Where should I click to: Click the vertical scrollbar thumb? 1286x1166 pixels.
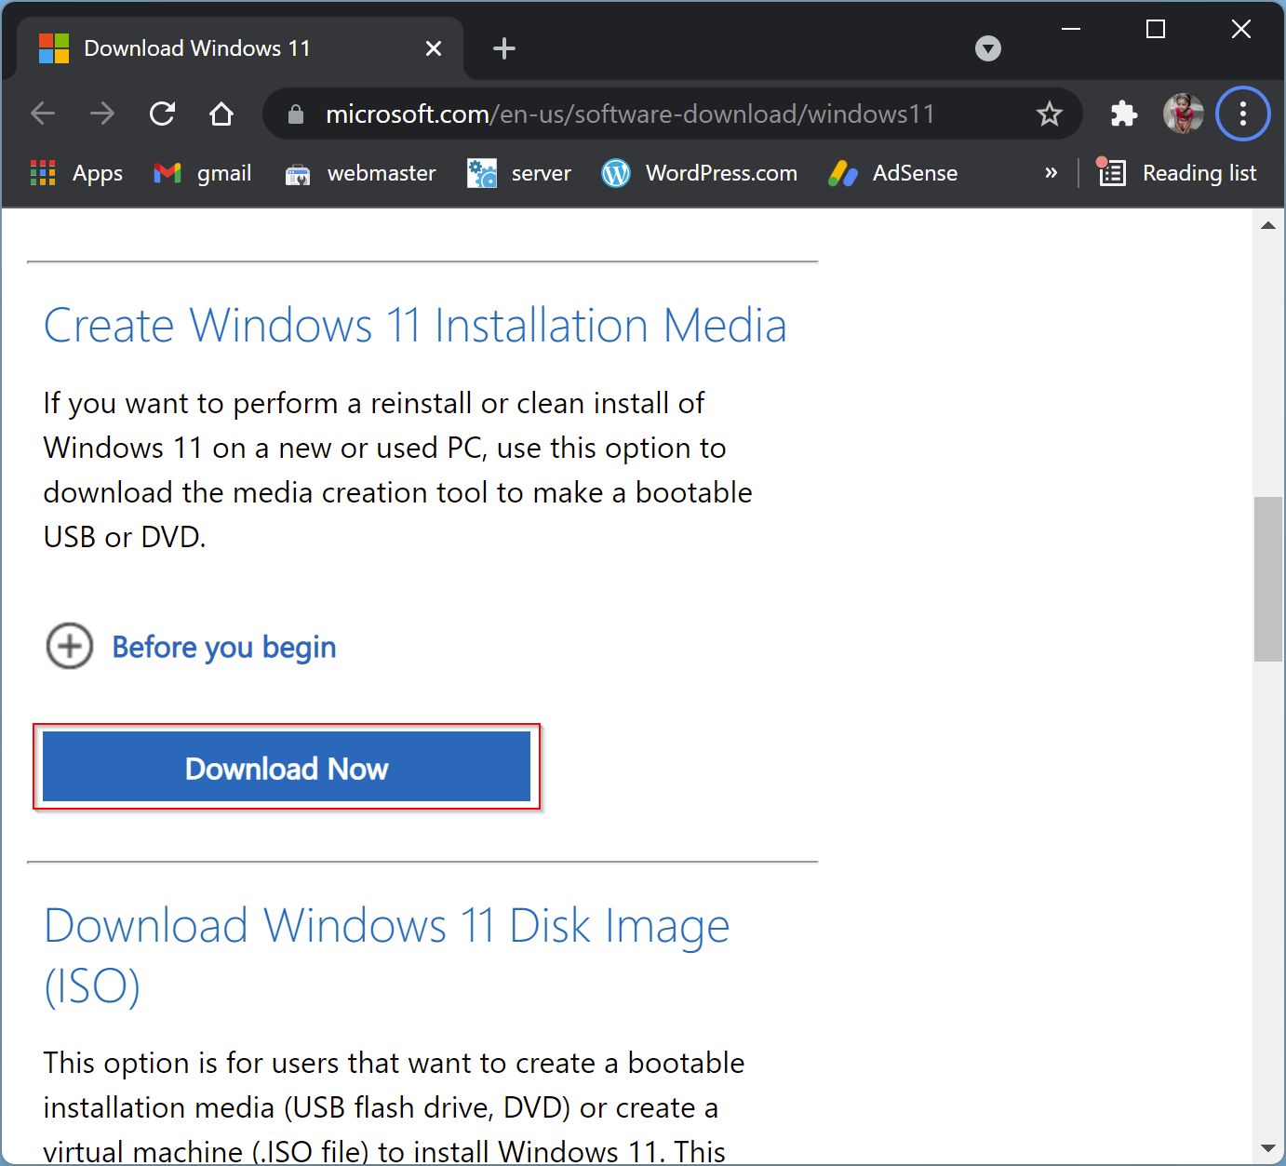pyautogui.click(x=1268, y=579)
